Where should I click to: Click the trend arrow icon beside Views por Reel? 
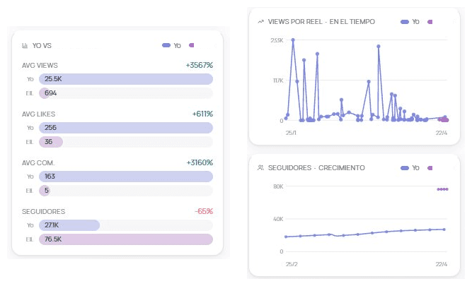260,22
